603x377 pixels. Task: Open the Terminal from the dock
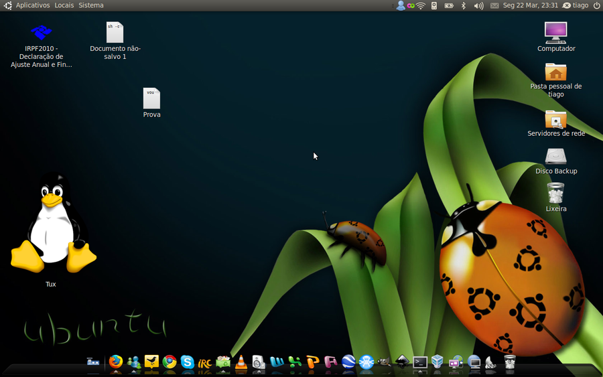coord(420,362)
